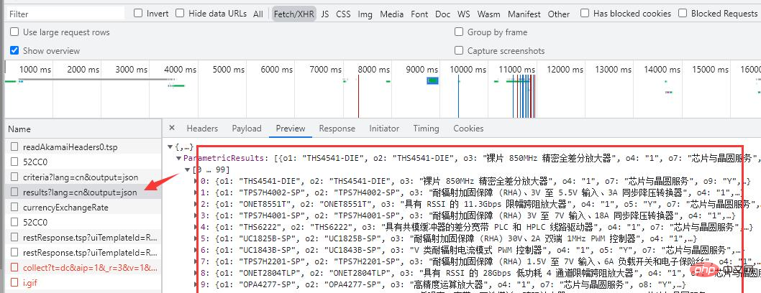The image size is (761, 293).
Task: Click the Filter text input field
Action: pos(63,14)
